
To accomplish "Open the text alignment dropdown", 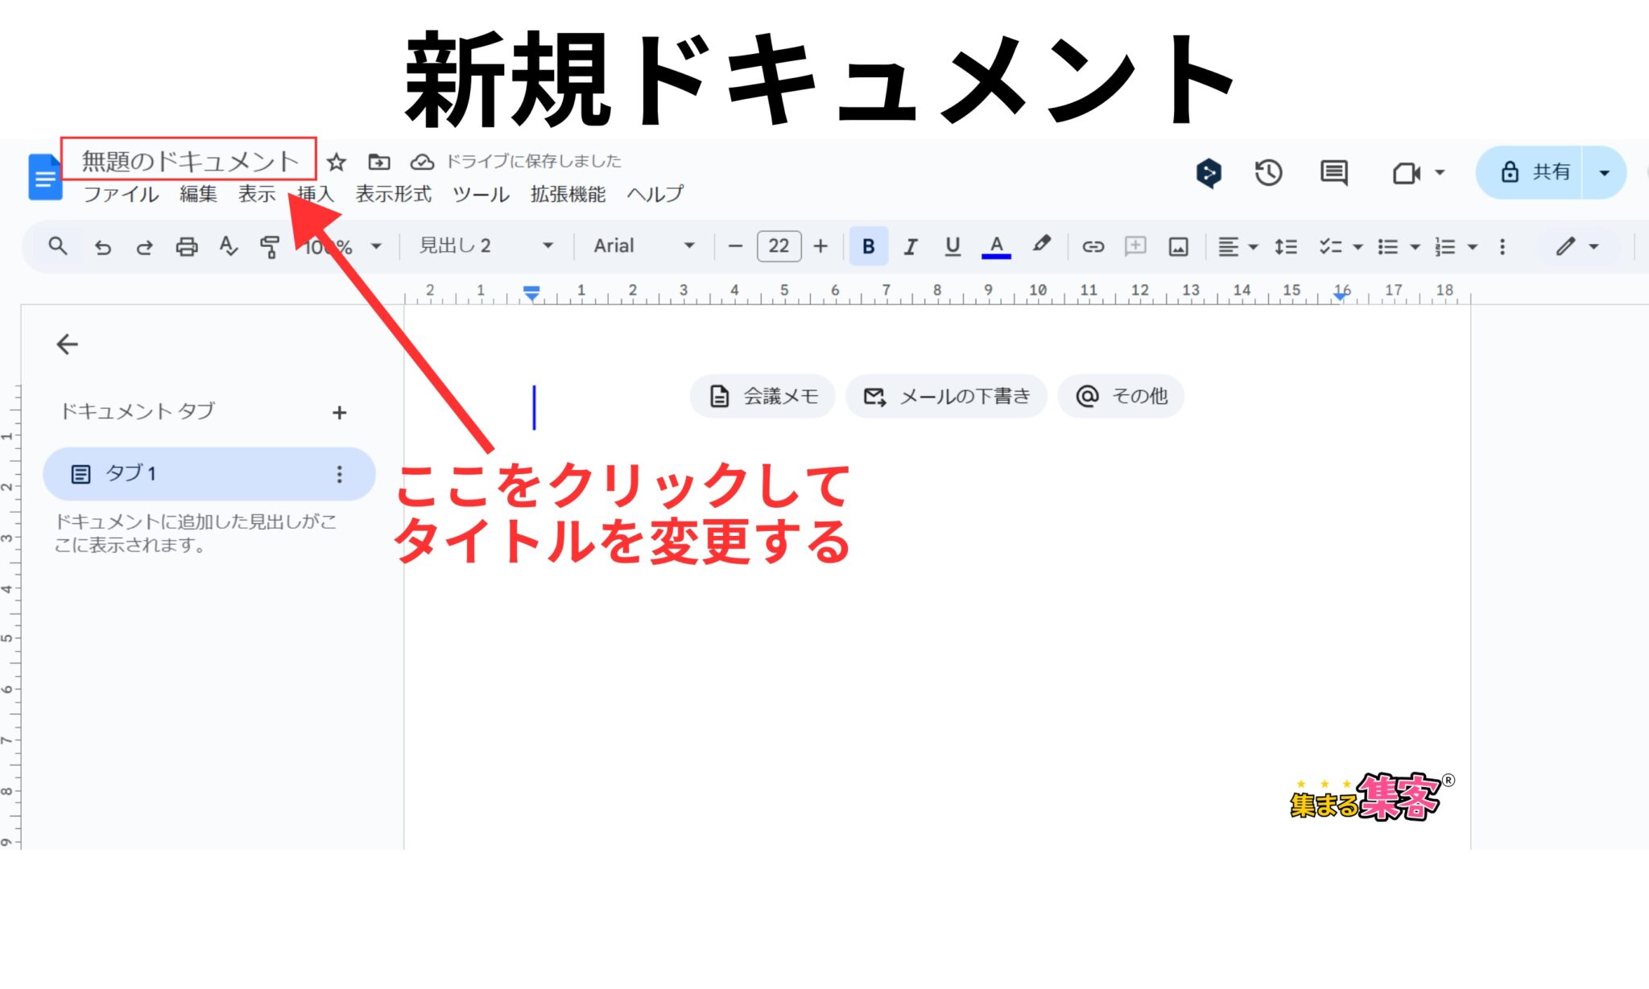I will click(1237, 246).
